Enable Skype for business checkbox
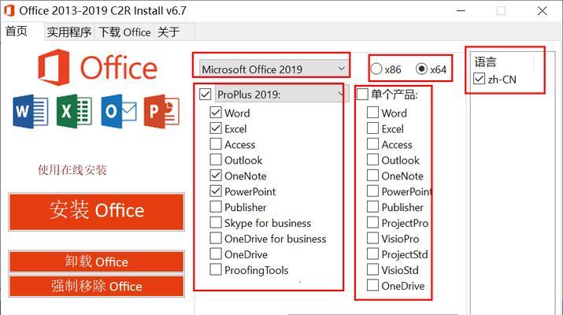The width and height of the screenshot is (563, 315). (216, 223)
